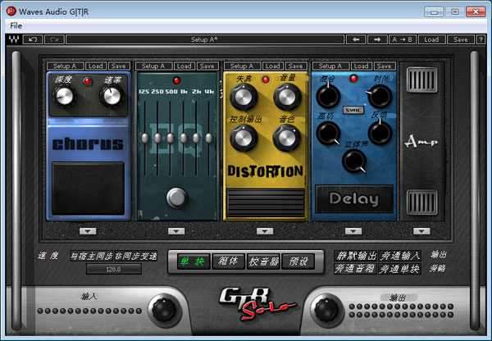492x341 pixels.
Task: Click the previous preset left arrow
Action: (358, 39)
